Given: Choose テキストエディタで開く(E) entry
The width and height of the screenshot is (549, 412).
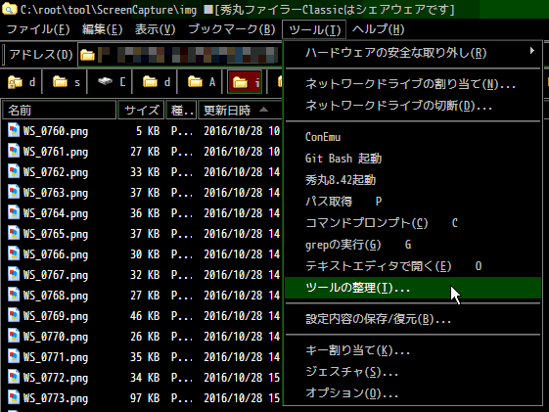Looking at the screenshot, I should 413,266.
